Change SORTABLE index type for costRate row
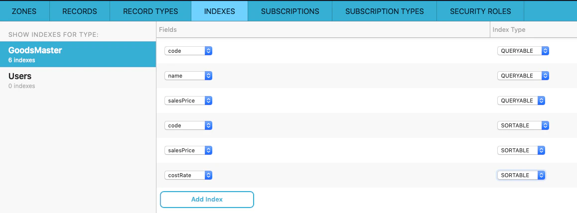This screenshot has height=213, width=577. [x=521, y=175]
